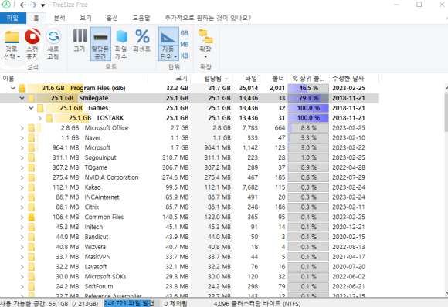Screen dimensions: 448x307
Task: Sort by the 할당됨 (allocated) column header
Action: [212, 78]
